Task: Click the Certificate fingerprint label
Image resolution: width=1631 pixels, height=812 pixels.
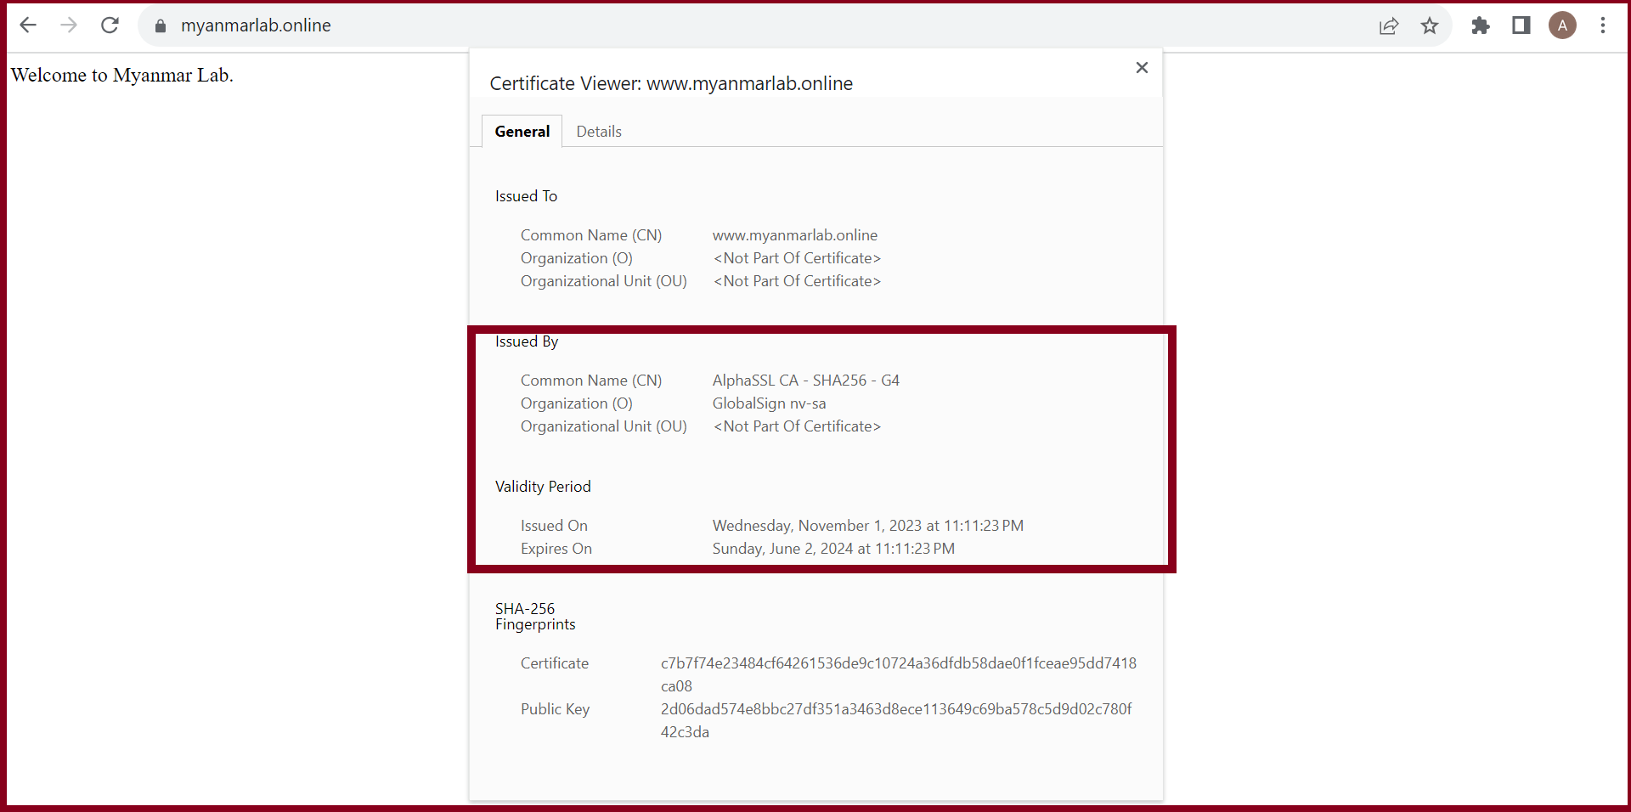Action: (x=555, y=663)
